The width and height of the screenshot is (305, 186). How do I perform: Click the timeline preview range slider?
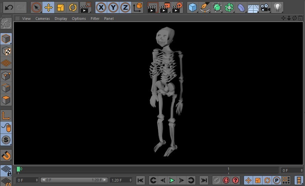point(74,180)
